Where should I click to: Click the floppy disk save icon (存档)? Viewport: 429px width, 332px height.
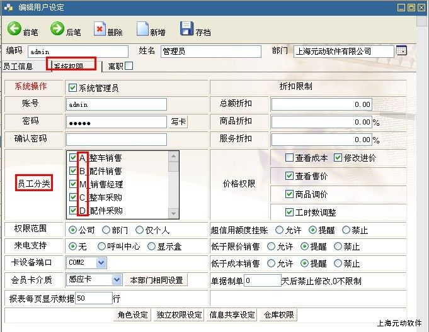186,29
